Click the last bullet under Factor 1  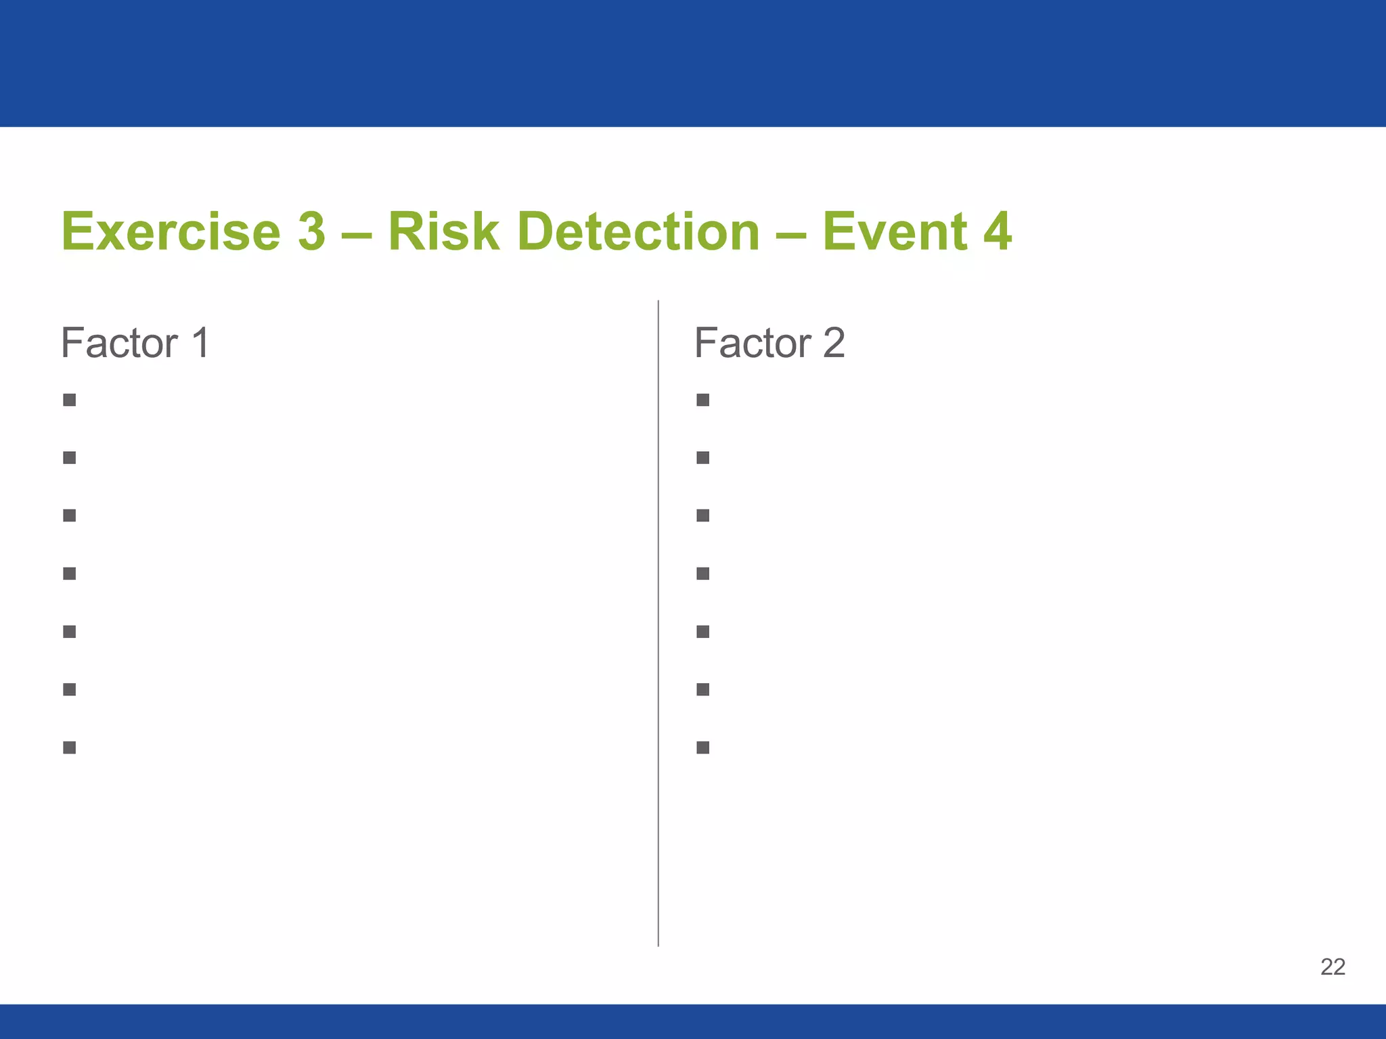pos(69,747)
